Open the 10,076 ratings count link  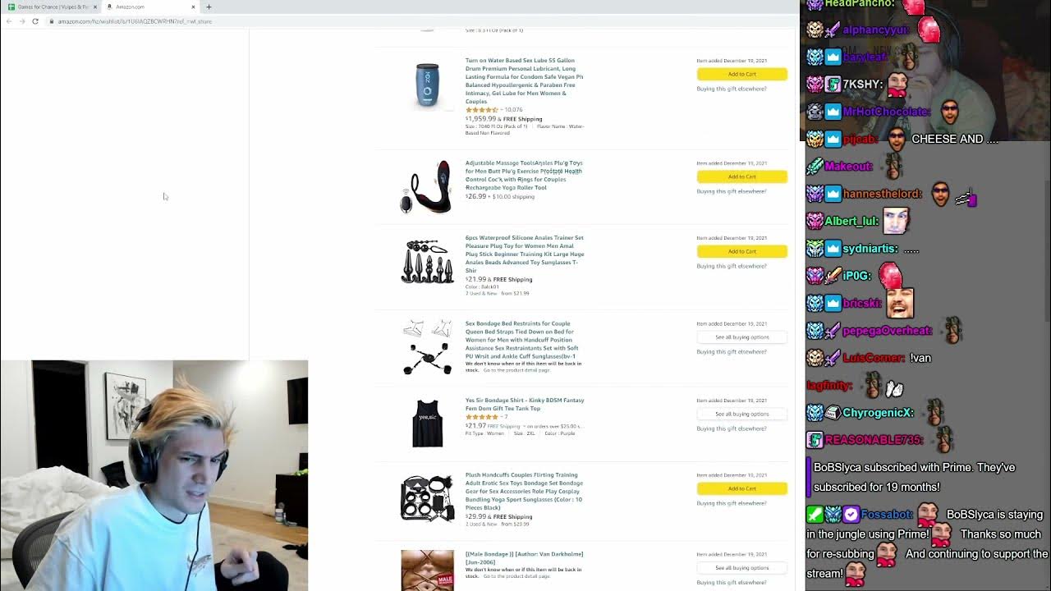point(513,110)
